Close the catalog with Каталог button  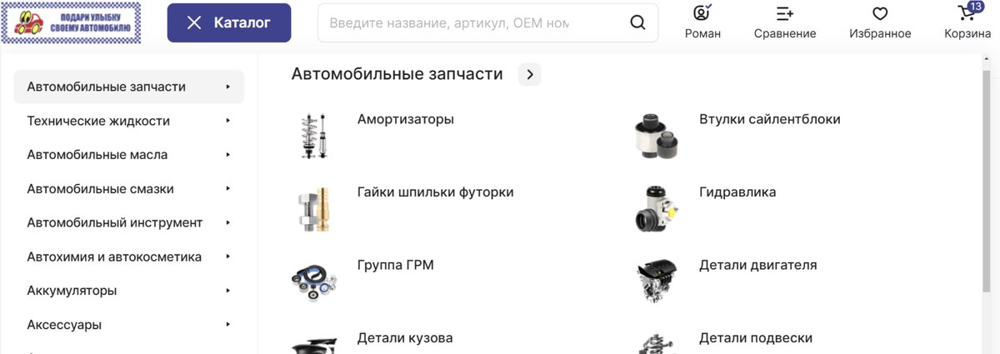coord(229,22)
